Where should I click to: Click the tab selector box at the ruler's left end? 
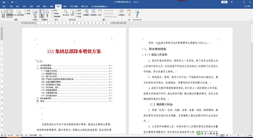(2, 23)
